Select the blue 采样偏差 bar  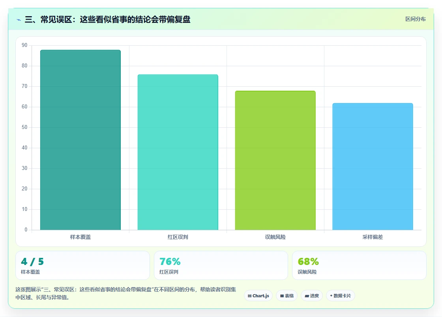373,167
